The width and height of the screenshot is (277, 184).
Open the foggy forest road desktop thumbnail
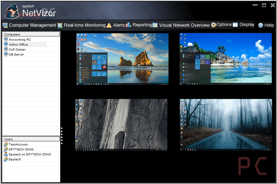click(x=226, y=125)
